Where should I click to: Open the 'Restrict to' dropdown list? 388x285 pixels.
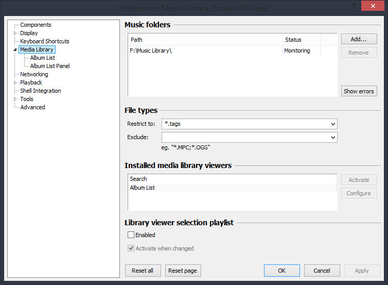333,124
